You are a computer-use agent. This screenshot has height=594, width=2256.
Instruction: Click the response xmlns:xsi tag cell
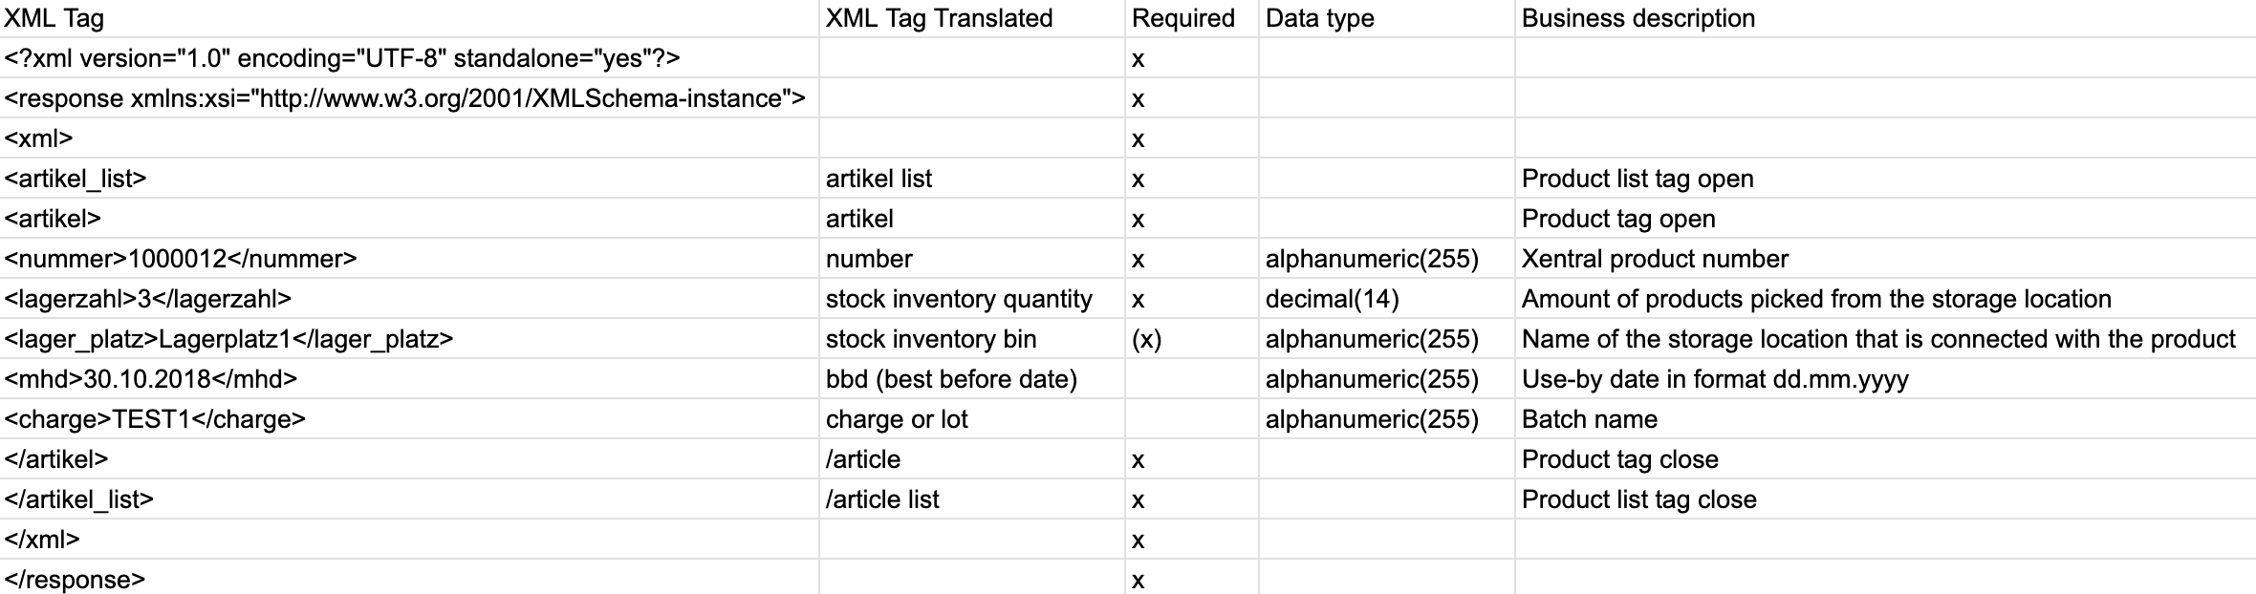tap(404, 98)
